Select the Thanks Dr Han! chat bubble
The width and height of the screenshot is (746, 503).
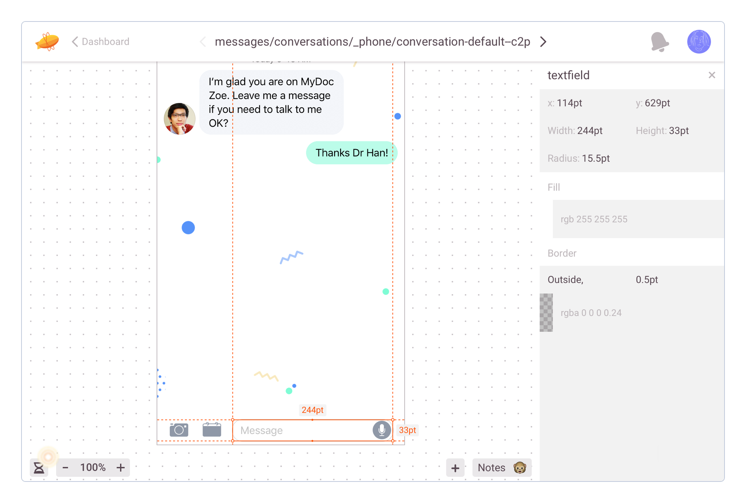click(351, 153)
